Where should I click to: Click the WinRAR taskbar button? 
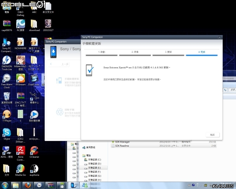point(51,185)
